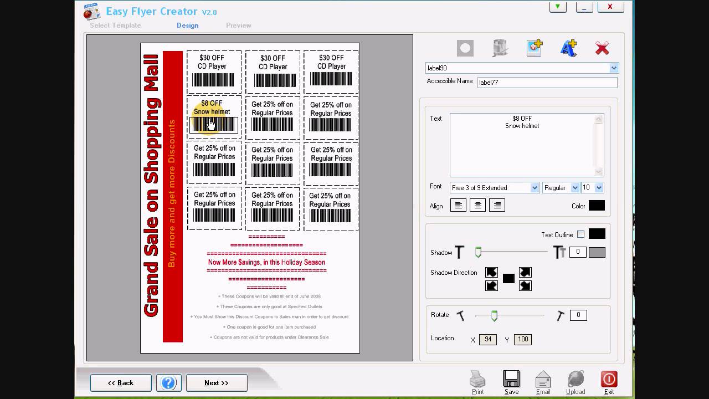Set shadow direction to top-left
Viewport: 709px width, 399px height.
click(x=491, y=272)
